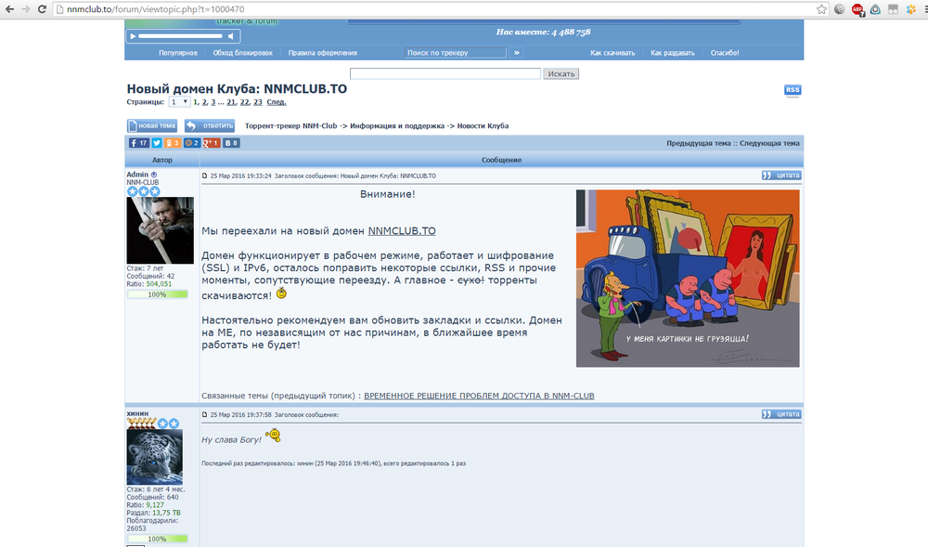Quote the хинин post with цитата
Screen dimensions: 928x547
coord(781,414)
